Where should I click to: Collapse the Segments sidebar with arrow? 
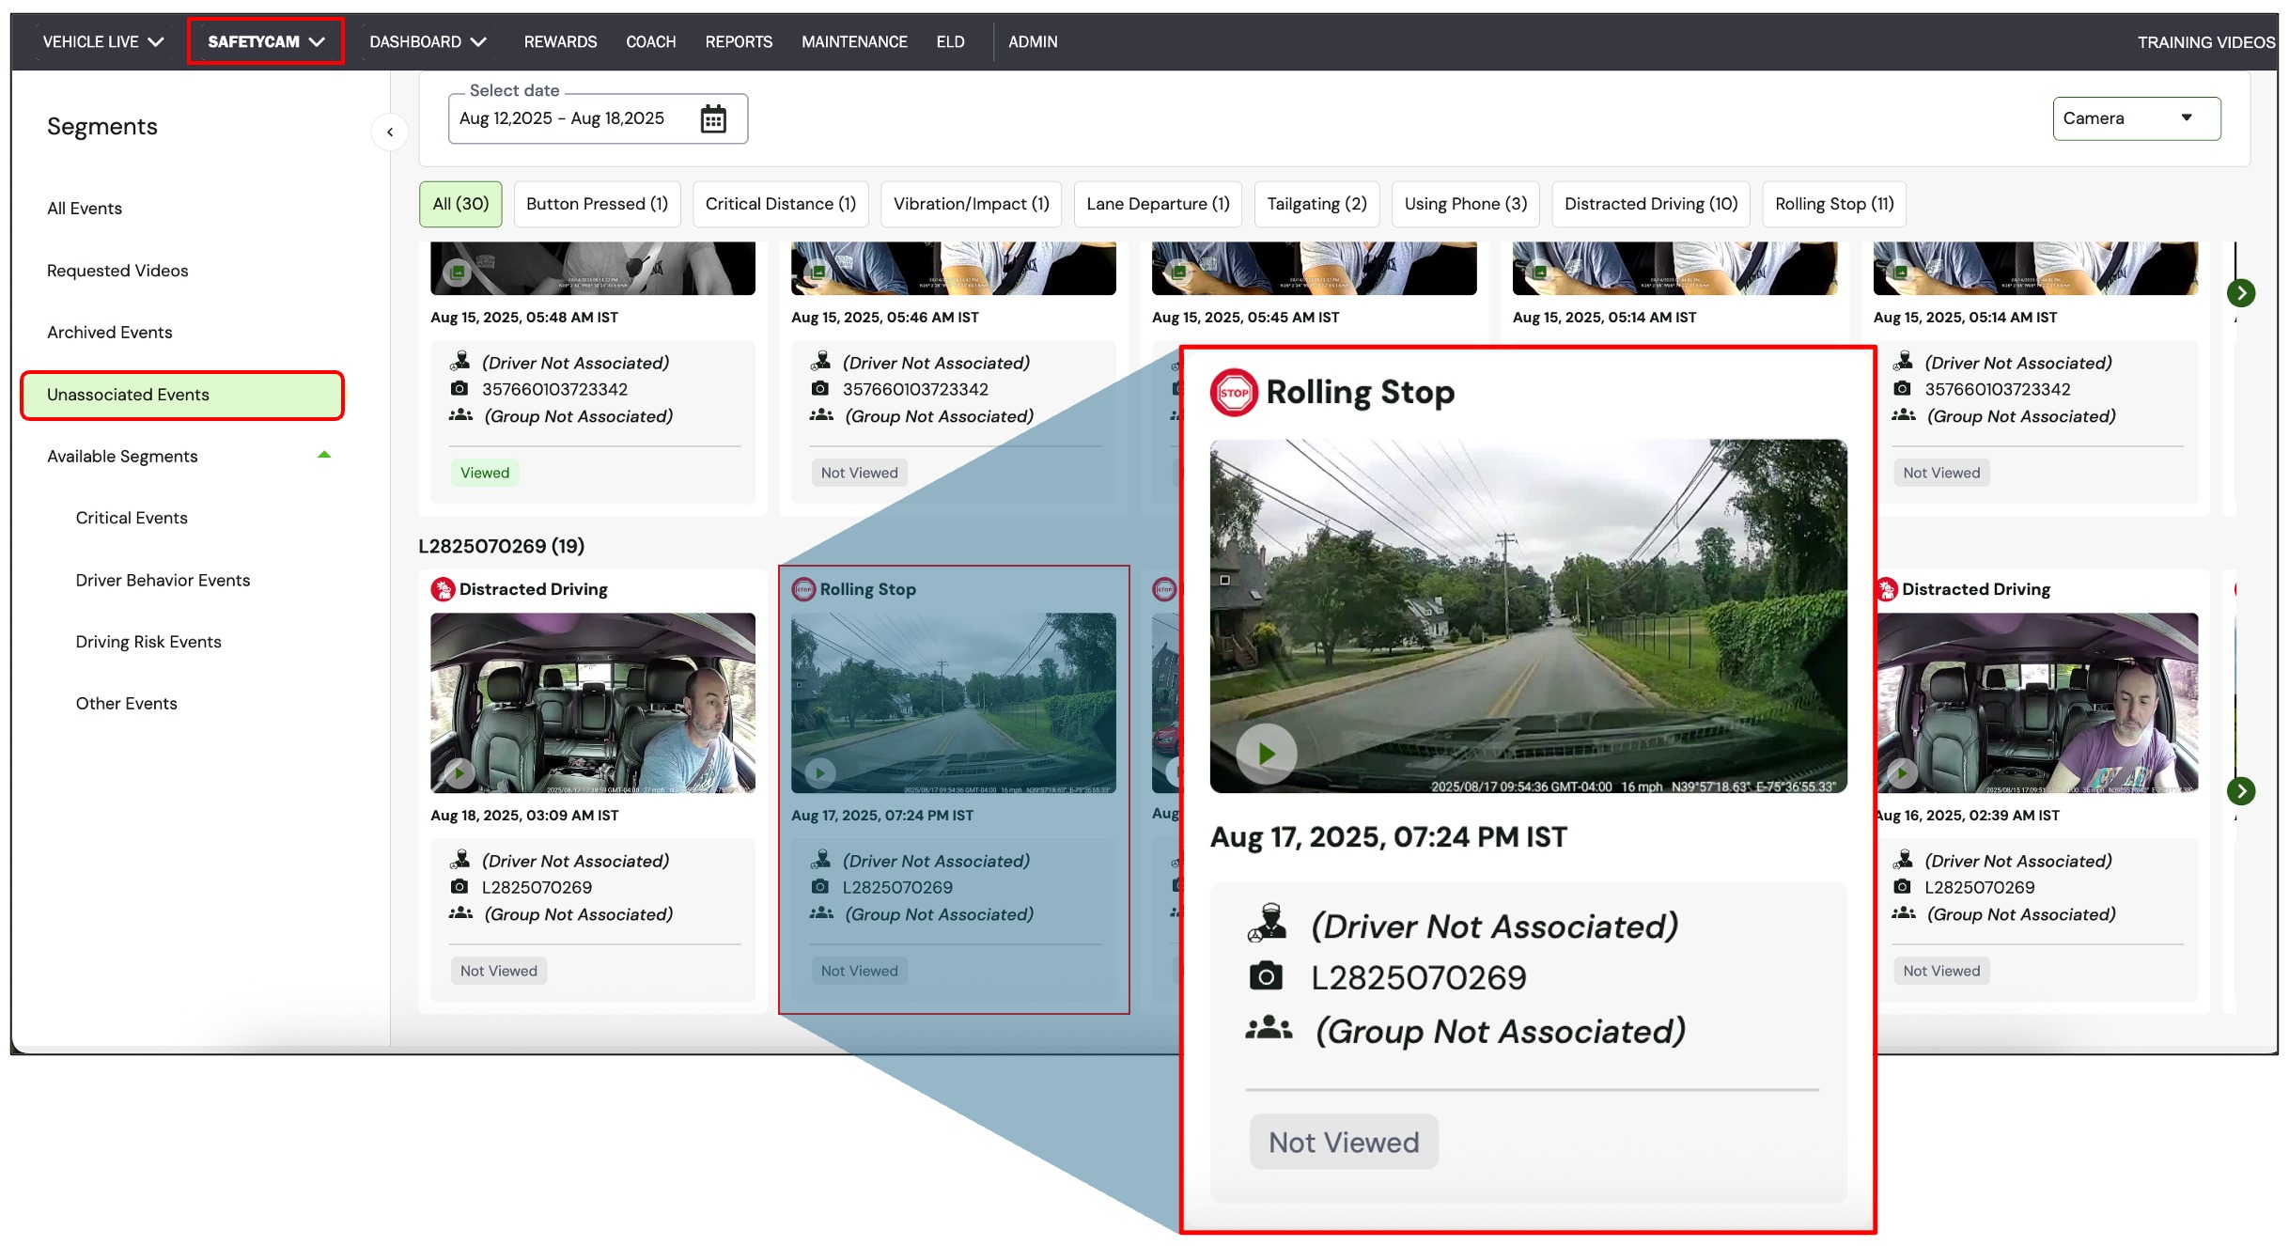[x=390, y=132]
